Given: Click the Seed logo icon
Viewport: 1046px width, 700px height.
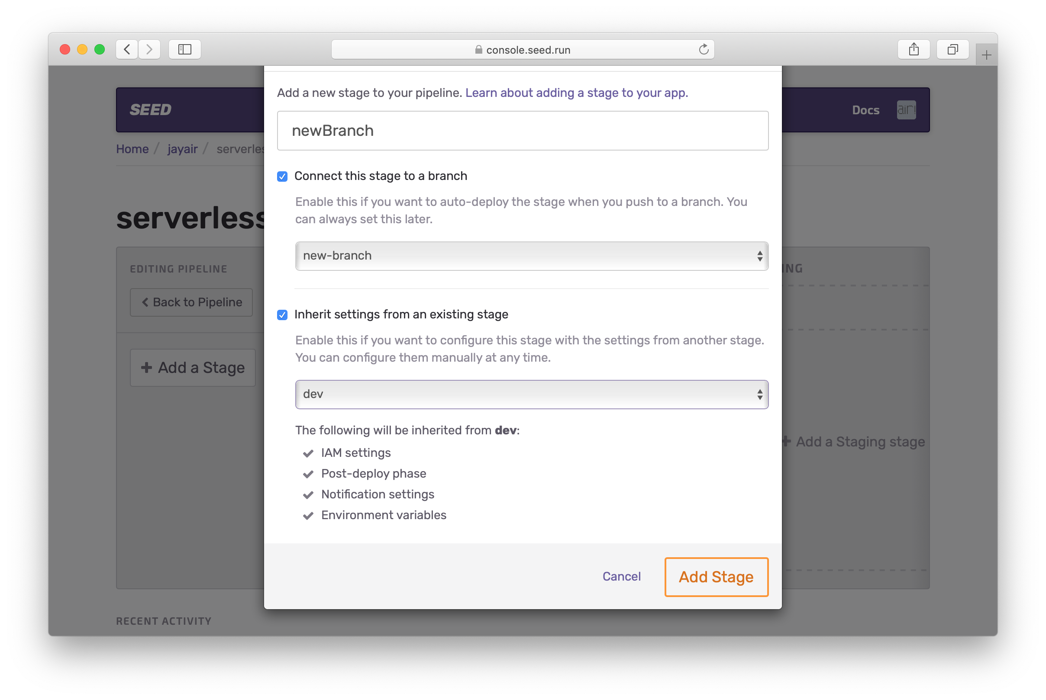Looking at the screenshot, I should click(150, 109).
